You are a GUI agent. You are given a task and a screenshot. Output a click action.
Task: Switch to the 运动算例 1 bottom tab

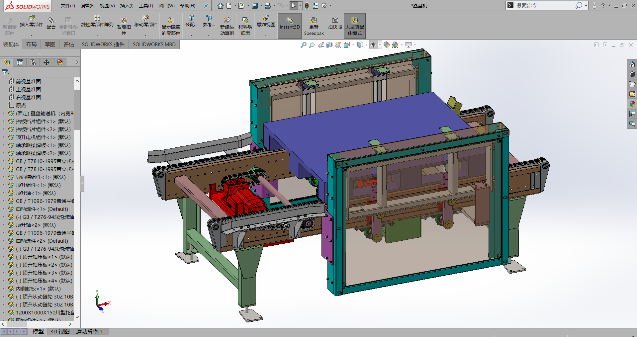[x=89, y=331]
